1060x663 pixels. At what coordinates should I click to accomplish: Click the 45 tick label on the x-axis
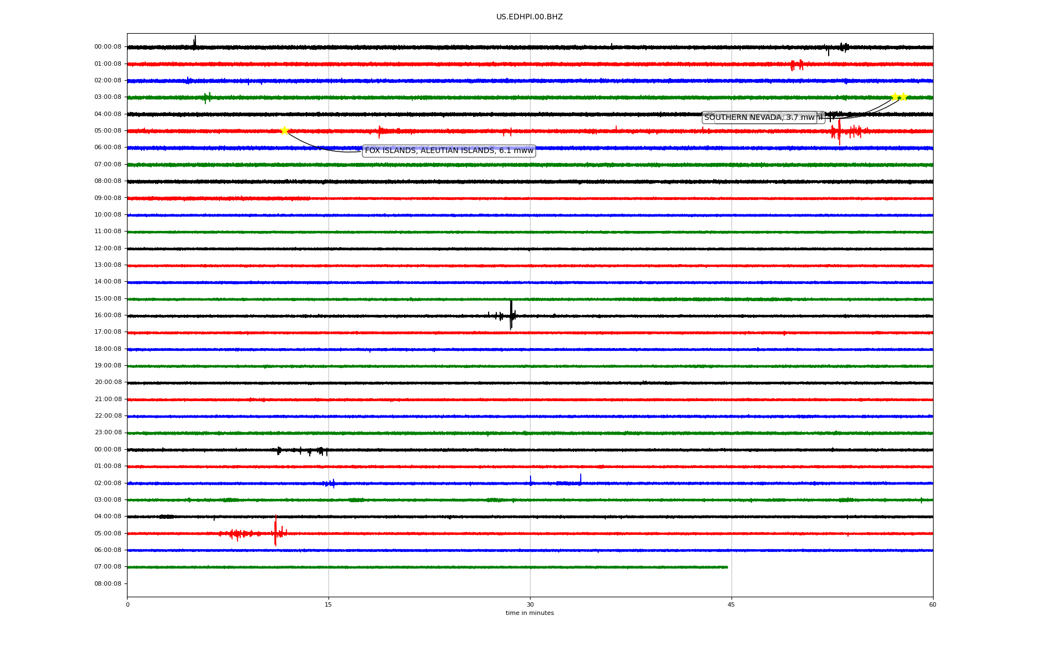(732, 605)
